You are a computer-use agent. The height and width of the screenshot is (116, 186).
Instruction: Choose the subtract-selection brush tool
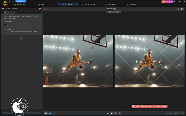[x=11, y=25]
